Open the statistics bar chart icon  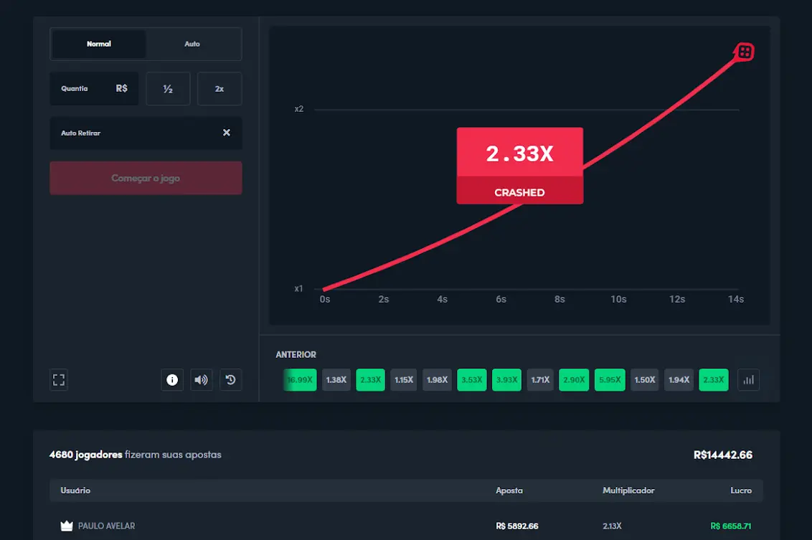point(749,380)
